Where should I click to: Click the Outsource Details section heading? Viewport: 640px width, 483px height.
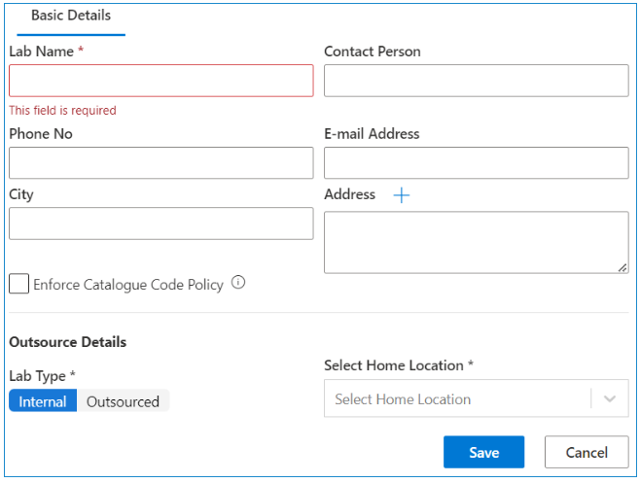[68, 342]
